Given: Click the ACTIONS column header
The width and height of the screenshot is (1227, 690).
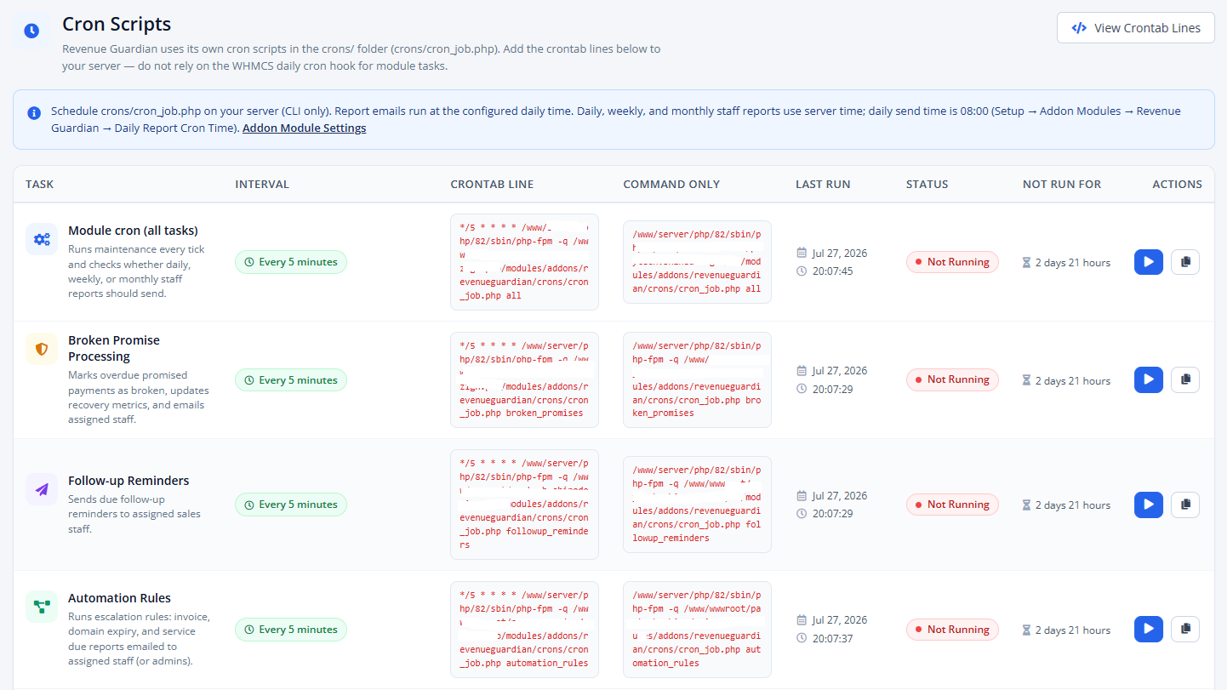Looking at the screenshot, I should point(1177,184).
